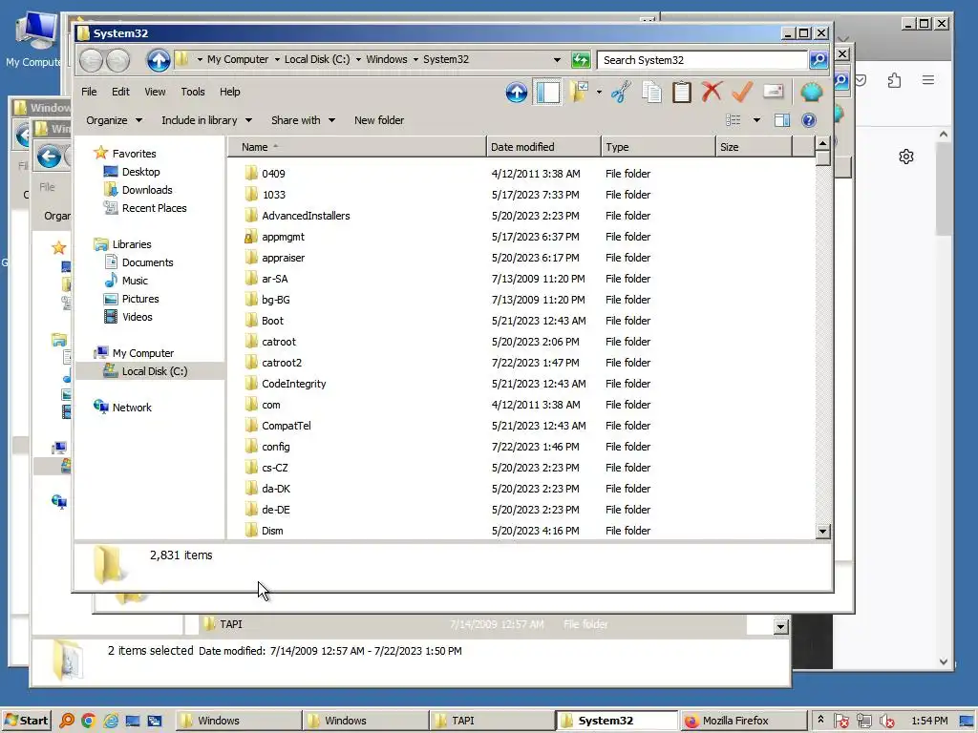Image resolution: width=978 pixels, height=733 pixels.
Task: Sort by the Size column header
Action: tap(754, 147)
